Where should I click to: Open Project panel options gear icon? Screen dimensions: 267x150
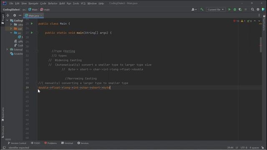(x=15, y=15)
